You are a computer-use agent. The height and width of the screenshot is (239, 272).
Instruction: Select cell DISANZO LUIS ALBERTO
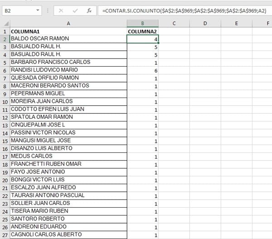point(68,149)
